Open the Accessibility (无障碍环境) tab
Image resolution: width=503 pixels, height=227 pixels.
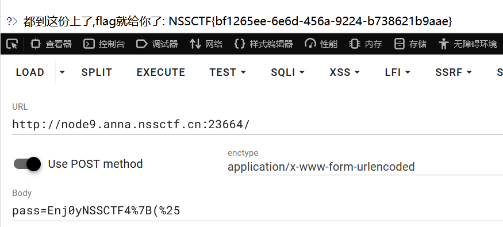(x=467, y=44)
